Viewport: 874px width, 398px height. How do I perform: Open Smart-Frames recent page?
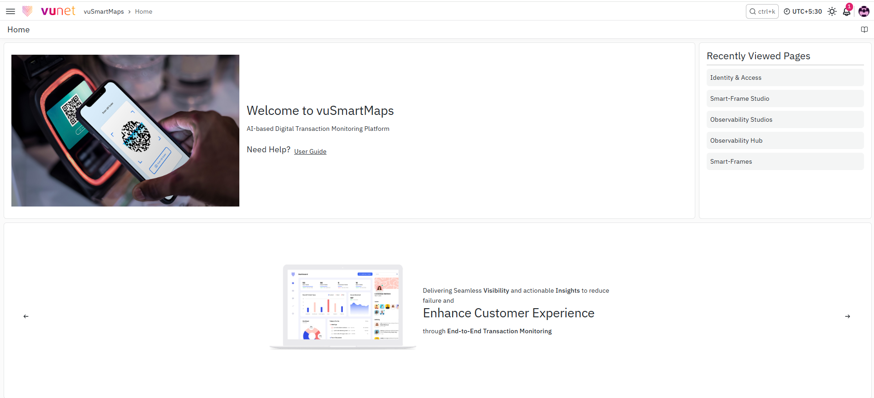tap(785, 161)
